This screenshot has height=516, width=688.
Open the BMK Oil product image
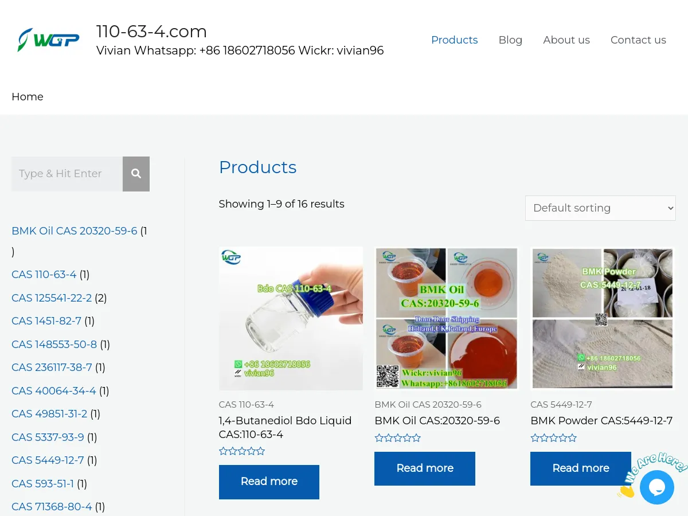(x=447, y=318)
